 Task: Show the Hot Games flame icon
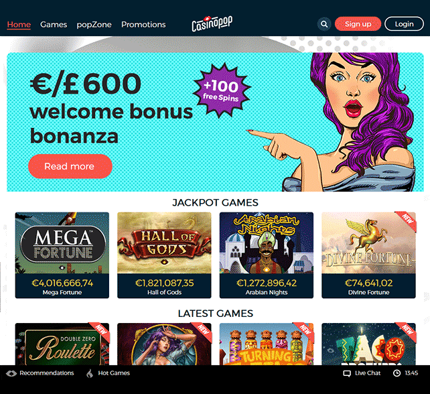[x=90, y=373]
